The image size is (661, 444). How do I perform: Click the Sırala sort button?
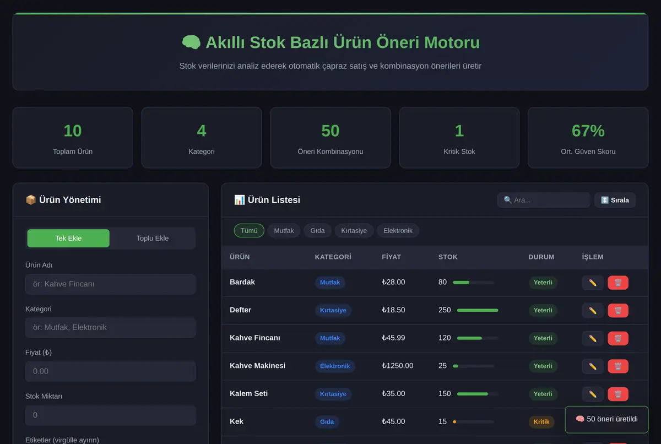pos(615,200)
